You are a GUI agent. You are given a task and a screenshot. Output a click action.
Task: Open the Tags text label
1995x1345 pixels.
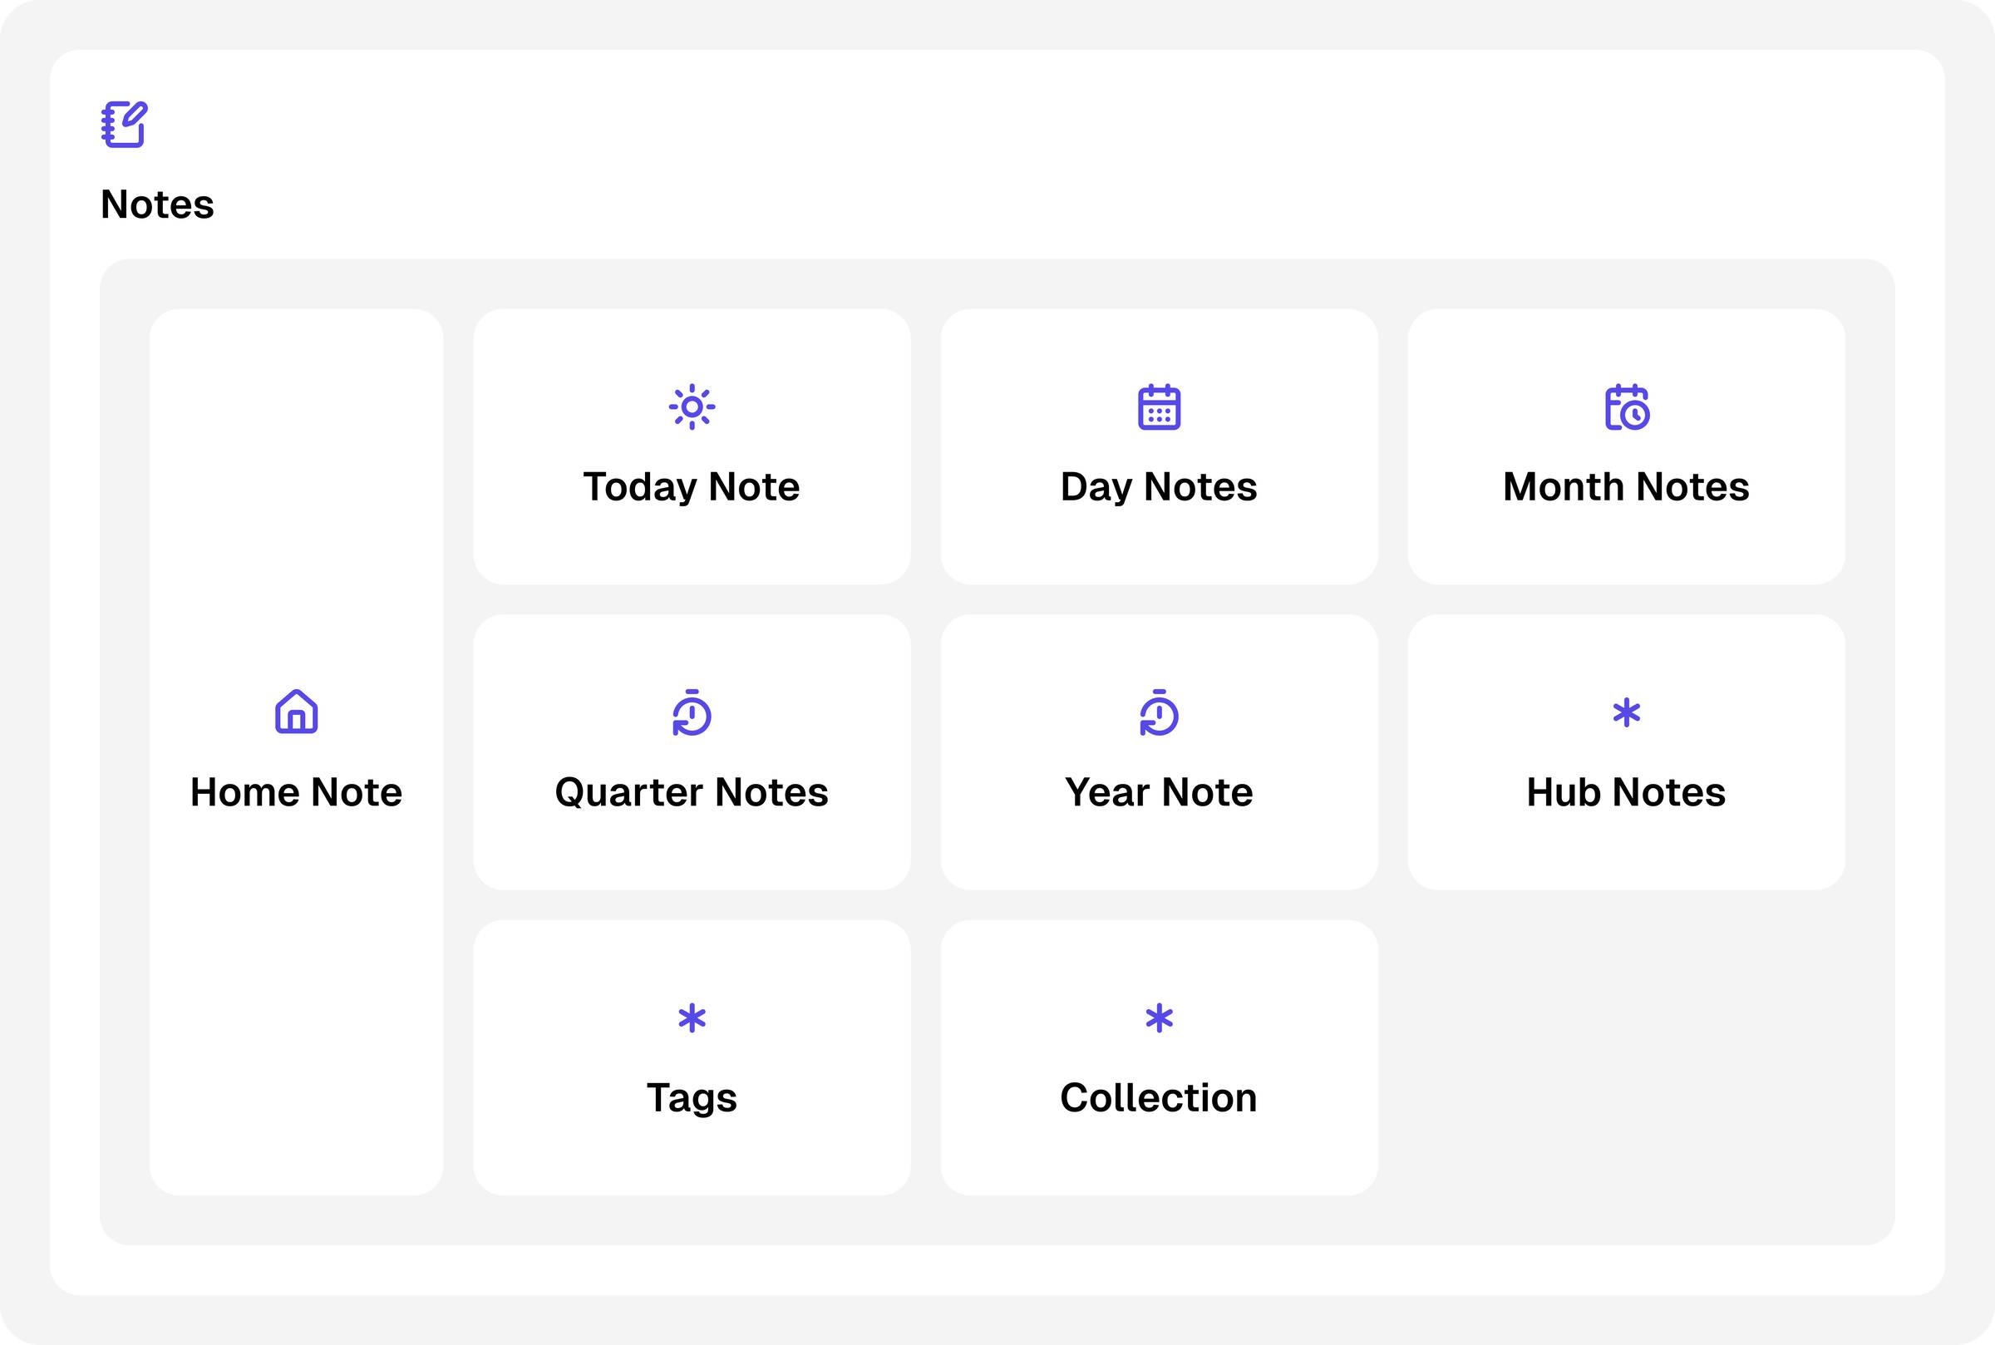(692, 1098)
